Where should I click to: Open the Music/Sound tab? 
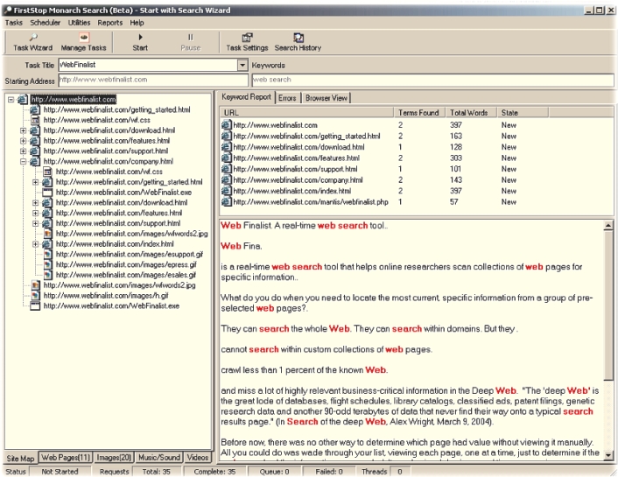click(x=159, y=457)
